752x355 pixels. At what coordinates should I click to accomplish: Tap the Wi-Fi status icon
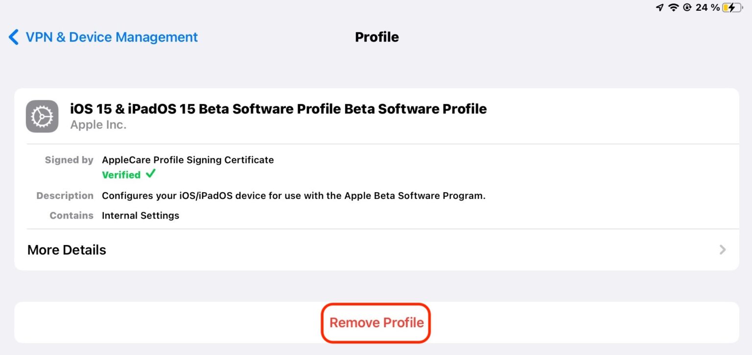[x=674, y=7]
